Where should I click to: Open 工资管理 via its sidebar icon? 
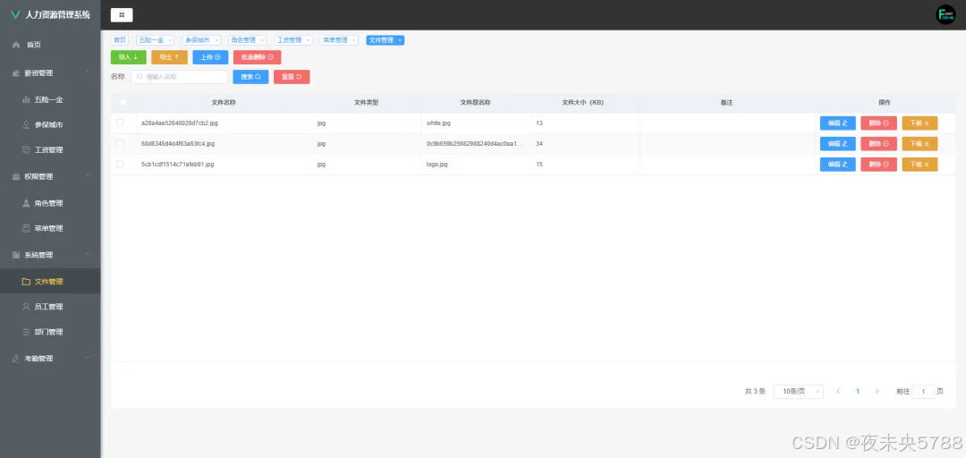pyautogui.click(x=26, y=149)
